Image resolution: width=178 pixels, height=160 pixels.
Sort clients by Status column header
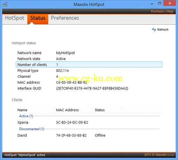pyautogui.click(x=107, y=110)
